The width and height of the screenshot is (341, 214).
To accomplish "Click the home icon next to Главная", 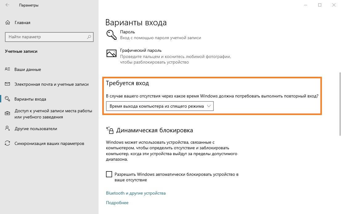I will tap(8, 23).
